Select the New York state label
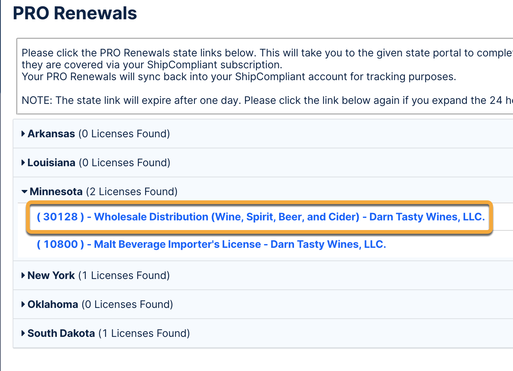This screenshot has width=513, height=371. point(51,275)
